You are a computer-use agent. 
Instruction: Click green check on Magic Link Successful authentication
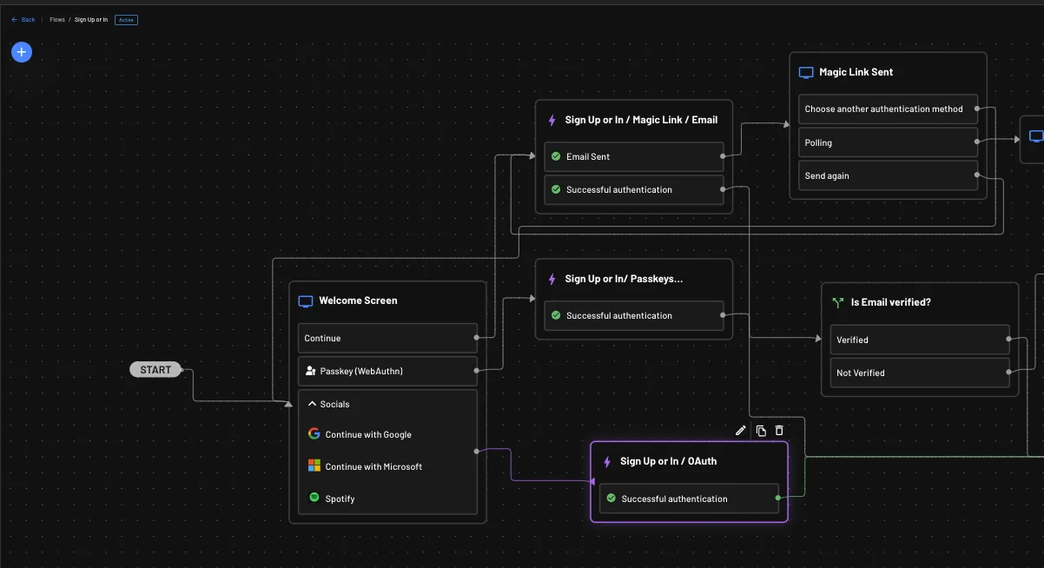pos(556,189)
